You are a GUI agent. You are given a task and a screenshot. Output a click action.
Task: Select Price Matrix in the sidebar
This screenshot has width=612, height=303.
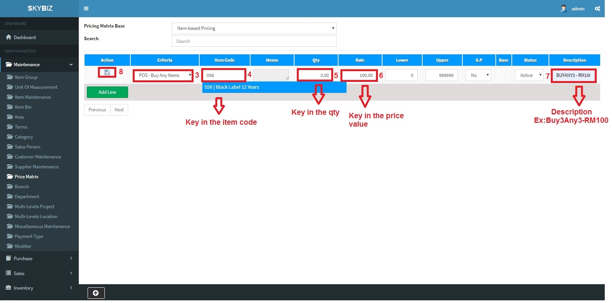point(26,177)
